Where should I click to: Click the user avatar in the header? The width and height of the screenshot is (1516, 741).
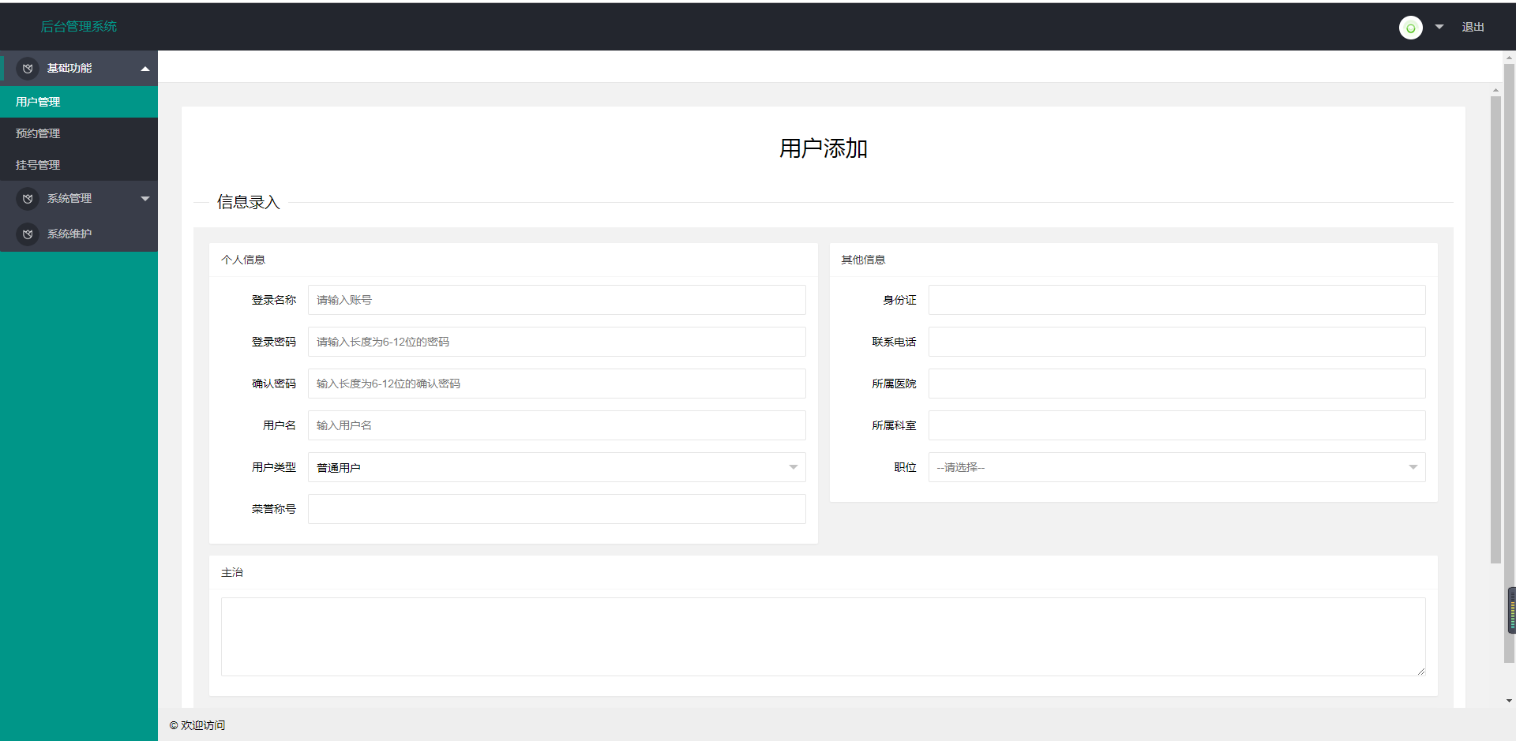coord(1410,28)
